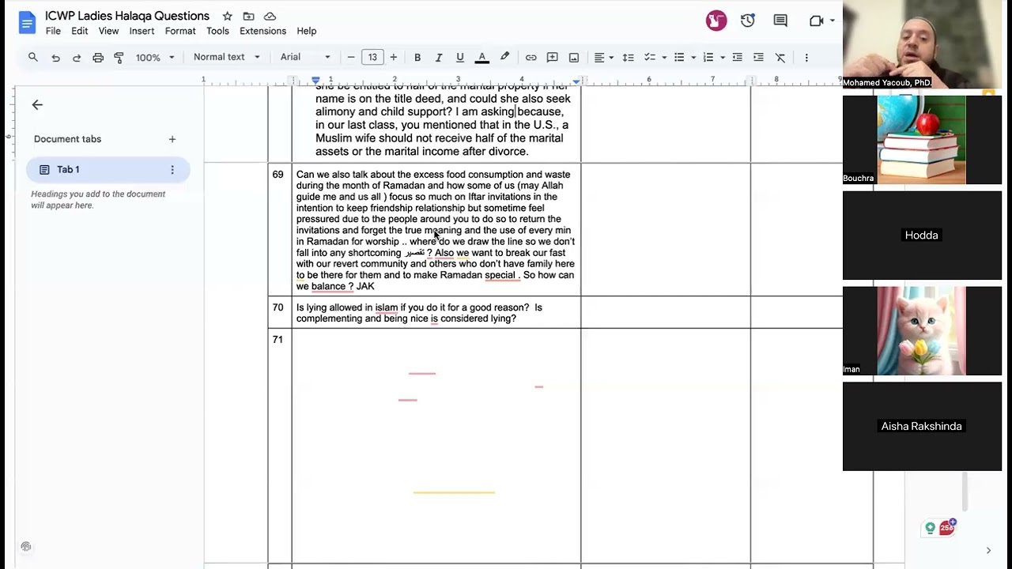Viewport: 1012px width, 569px height.
Task: Open the text alignment dropdown
Action: point(603,57)
